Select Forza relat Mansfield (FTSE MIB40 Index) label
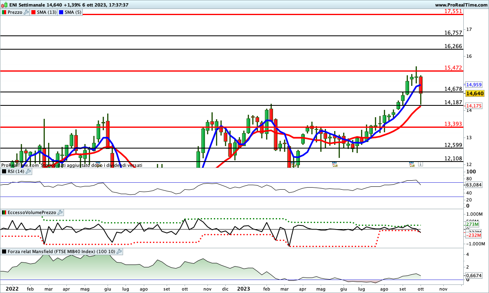This screenshot has width=489, height=293. click(62, 252)
